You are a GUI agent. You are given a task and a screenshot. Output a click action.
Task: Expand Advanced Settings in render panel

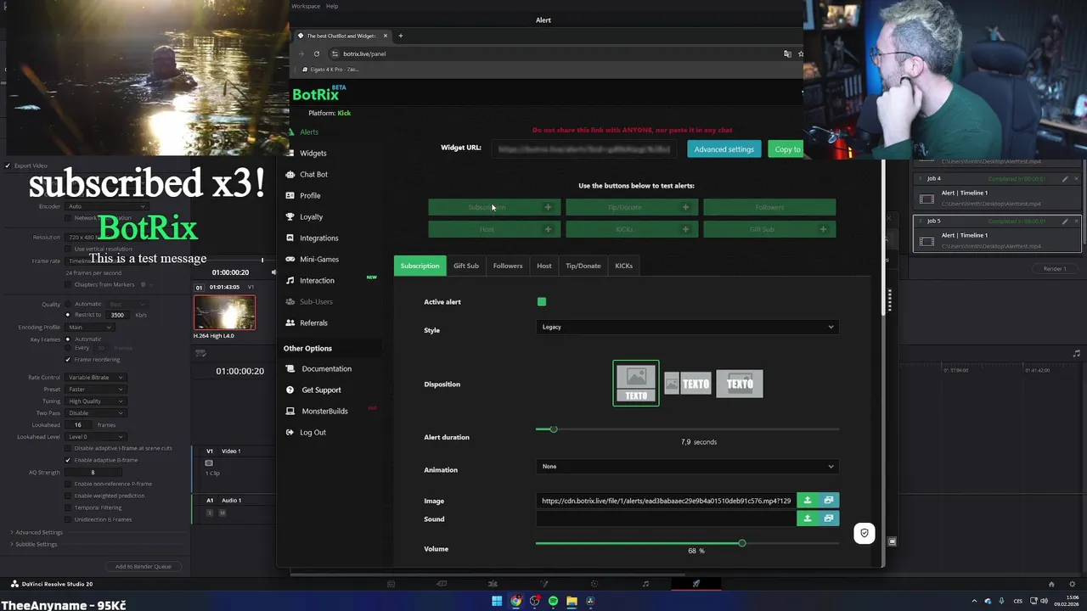pos(37,532)
